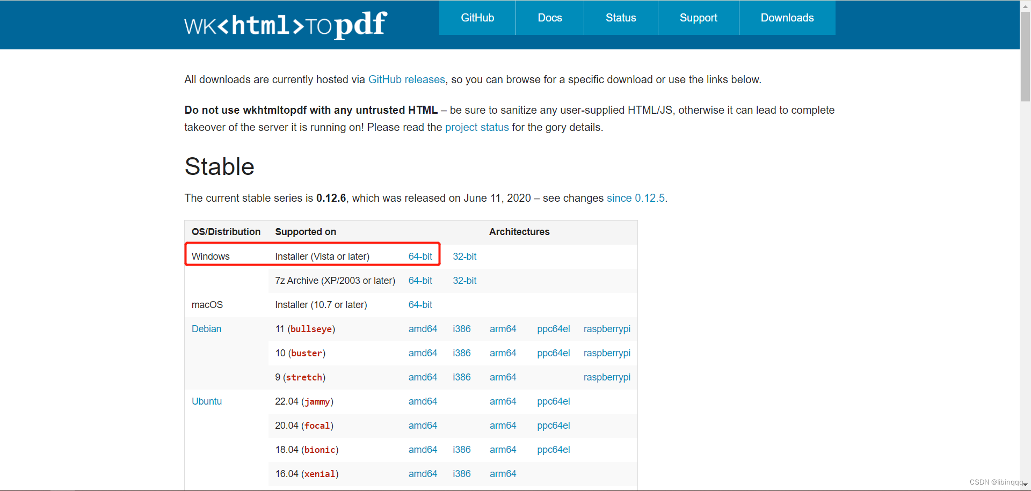Screen dimensions: 1031x491
Task: Download Ubuntu 20.04 focal amd64
Action: 423,426
